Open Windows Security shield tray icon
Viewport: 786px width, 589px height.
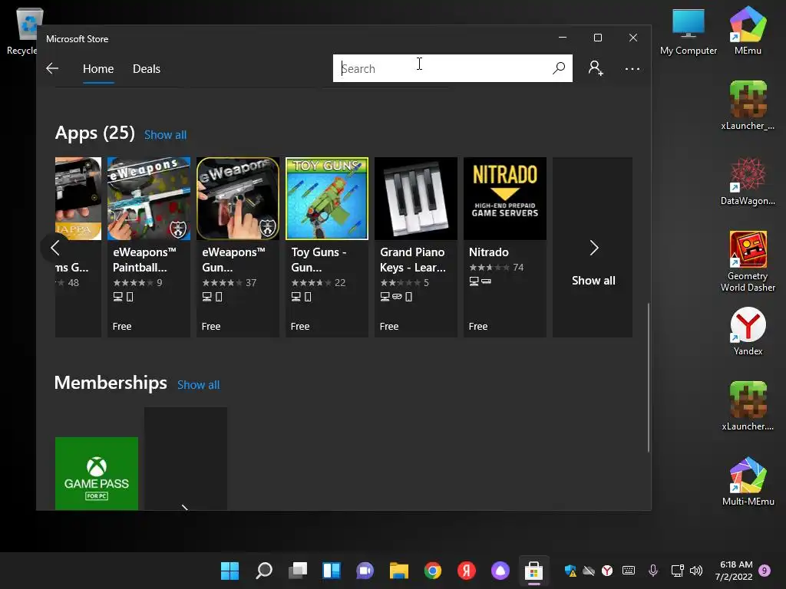coord(570,571)
